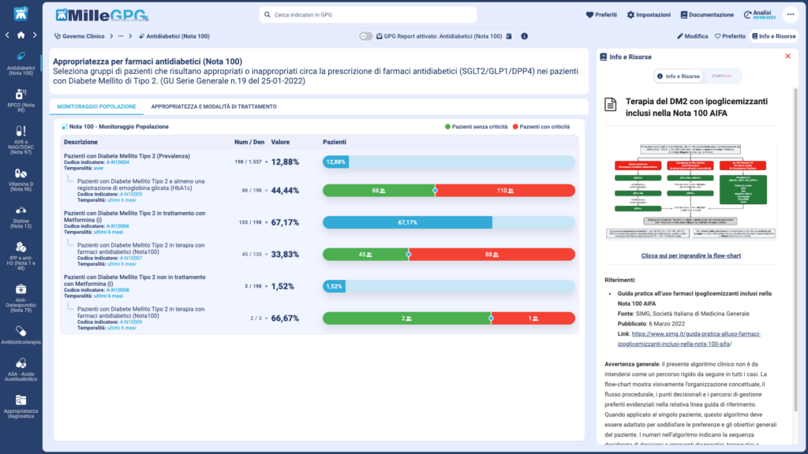808x454 pixels.
Task: Open Impostazioni gear settings
Action: pyautogui.click(x=648, y=15)
